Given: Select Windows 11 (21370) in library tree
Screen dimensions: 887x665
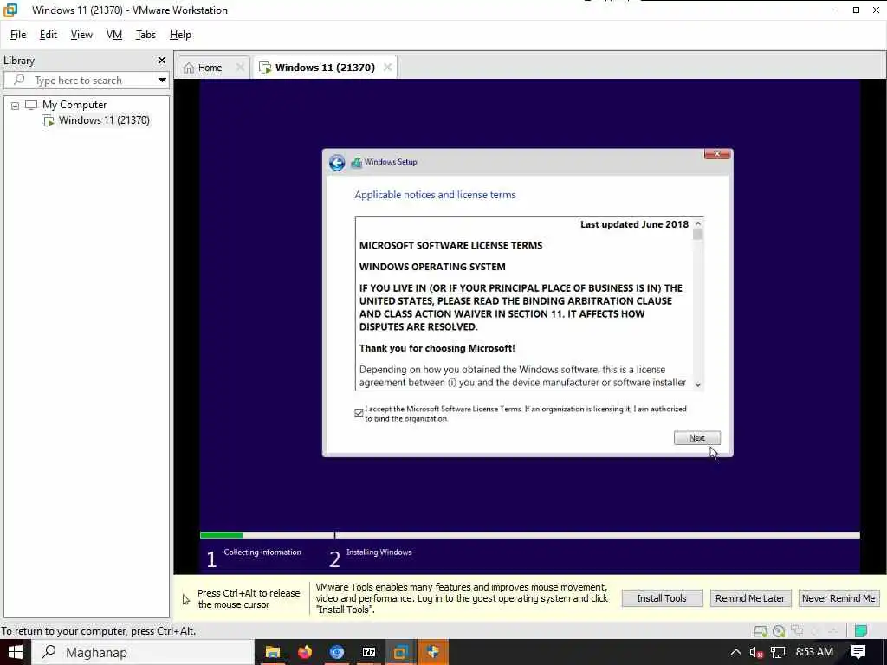Looking at the screenshot, I should coord(95,120).
